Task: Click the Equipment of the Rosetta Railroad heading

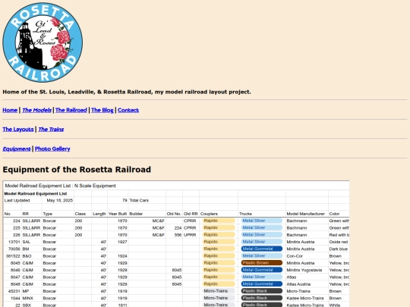Action: [x=77, y=170]
